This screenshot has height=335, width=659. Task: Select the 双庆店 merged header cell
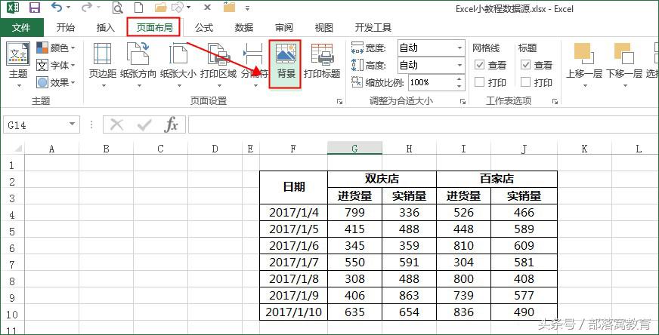(382, 179)
